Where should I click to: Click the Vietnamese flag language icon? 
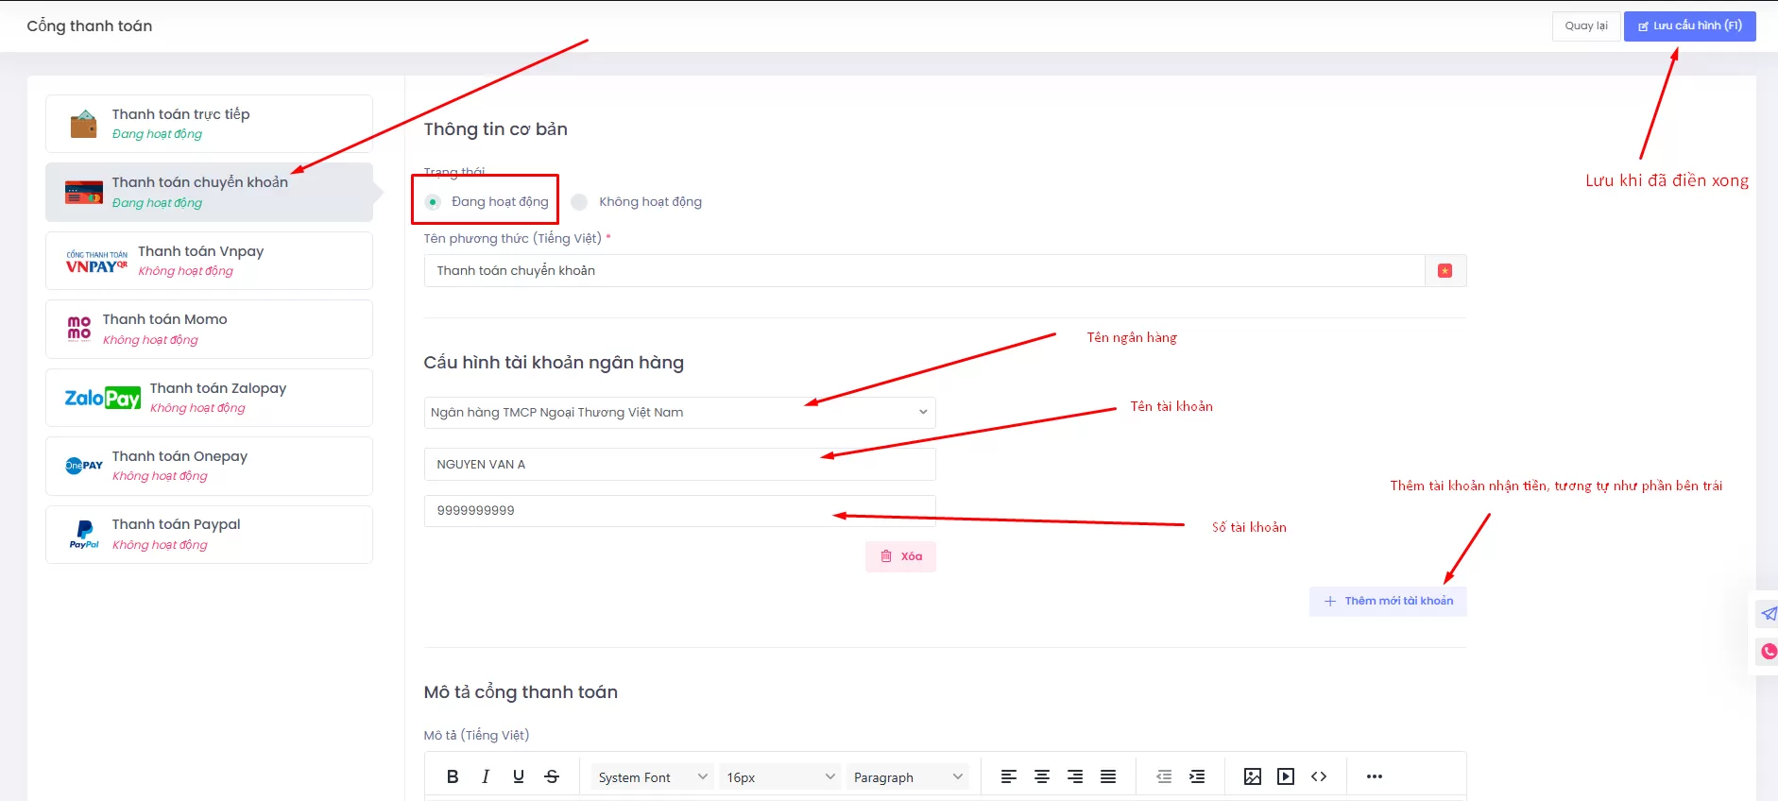[x=1445, y=271]
